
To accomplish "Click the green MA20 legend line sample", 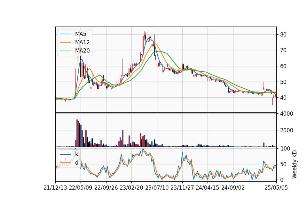I will tap(65, 51).
